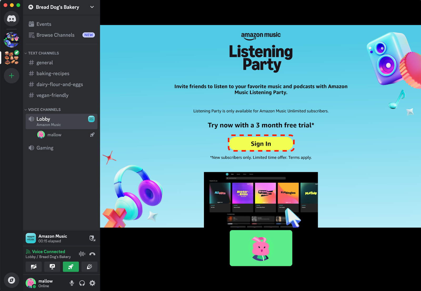This screenshot has height=291, width=421.
Task: Deafen audio with the headphones icon
Action: [x=82, y=283]
